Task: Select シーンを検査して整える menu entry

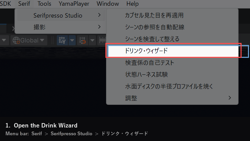Action: 172,39
